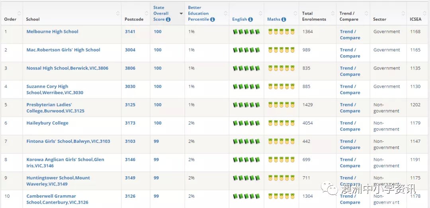The image size is (430, 208).
Task: Click postcode 3004 link
Action: tap(130, 50)
